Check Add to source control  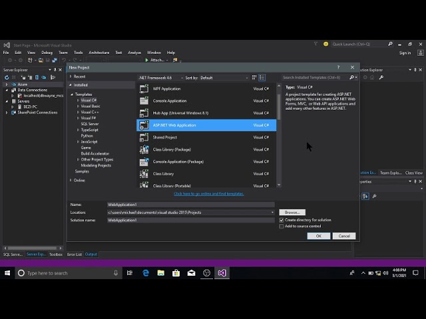point(282,226)
